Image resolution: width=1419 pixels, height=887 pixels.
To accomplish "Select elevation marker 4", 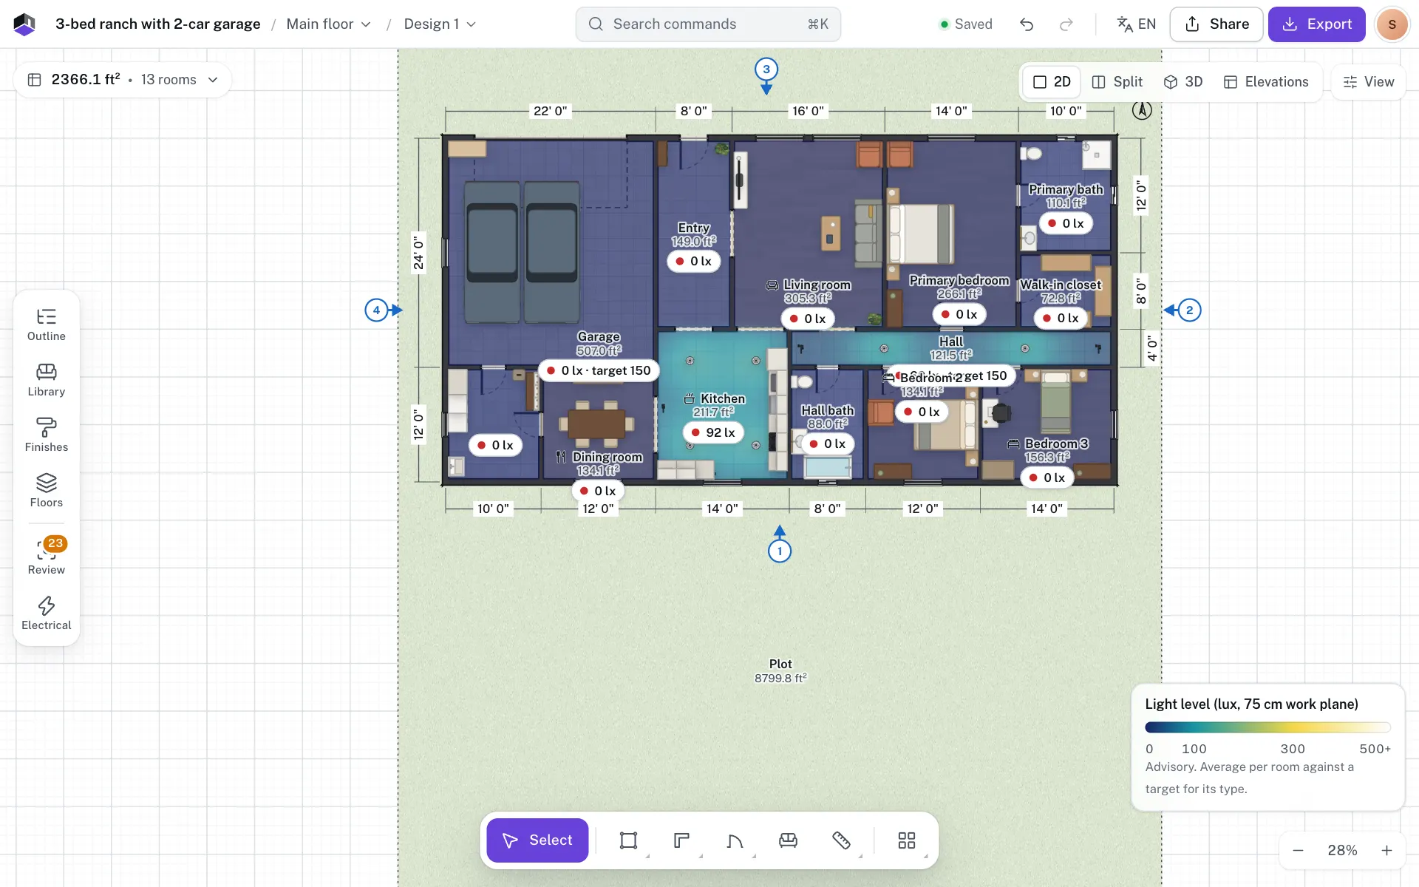I will point(376,310).
